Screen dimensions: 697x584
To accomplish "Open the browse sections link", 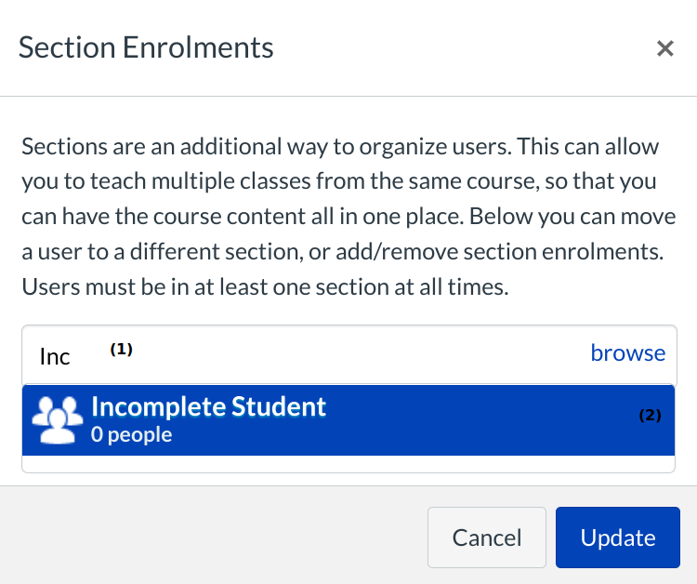I will click(628, 353).
